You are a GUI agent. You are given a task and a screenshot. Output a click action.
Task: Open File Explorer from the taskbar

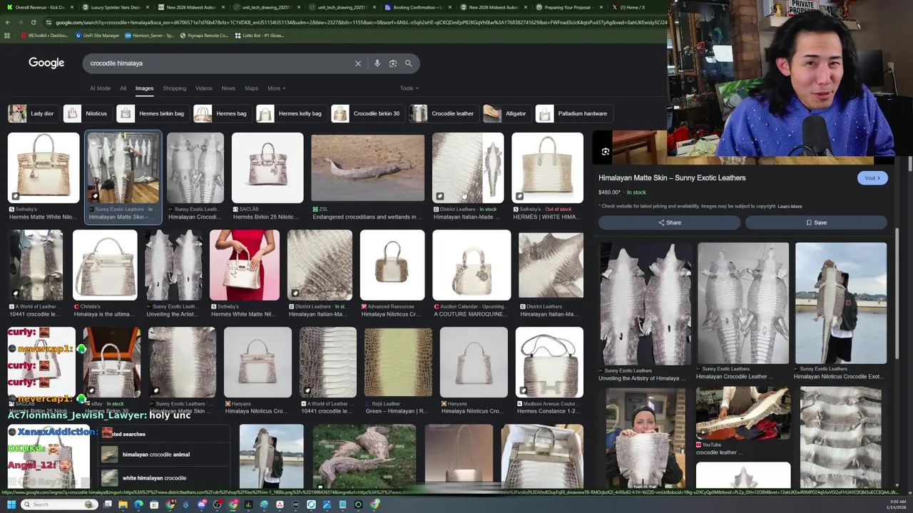tap(123, 504)
